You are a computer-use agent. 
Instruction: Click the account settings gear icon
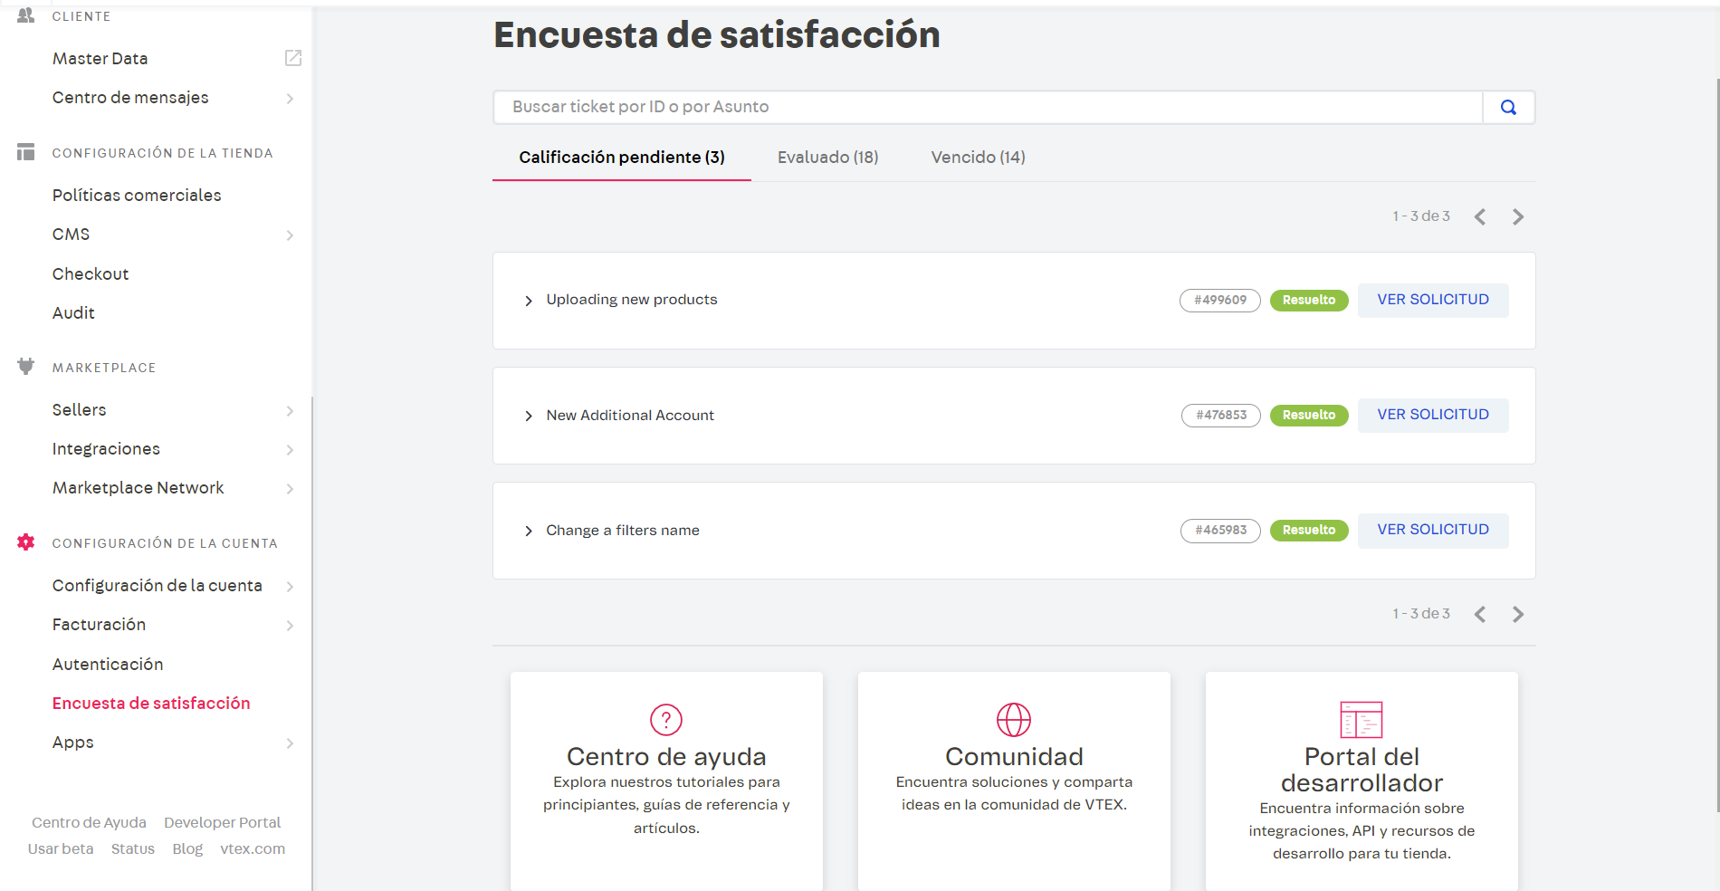click(26, 542)
